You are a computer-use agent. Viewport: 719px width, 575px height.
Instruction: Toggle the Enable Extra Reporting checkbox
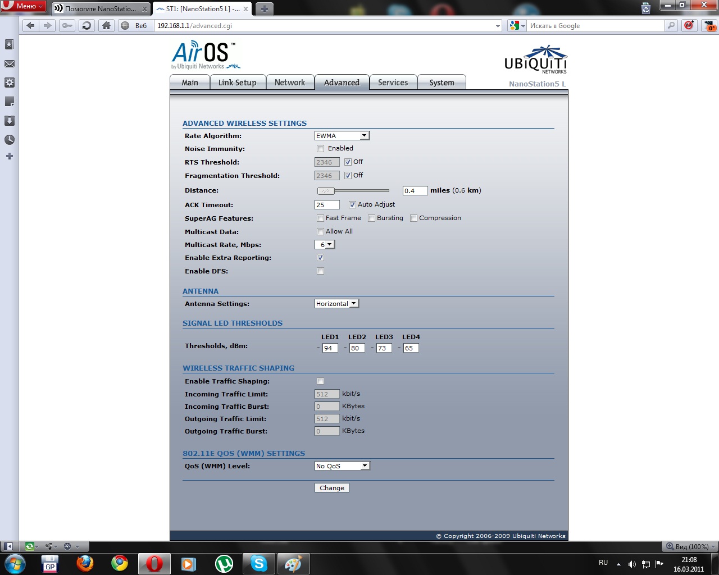pyautogui.click(x=320, y=258)
